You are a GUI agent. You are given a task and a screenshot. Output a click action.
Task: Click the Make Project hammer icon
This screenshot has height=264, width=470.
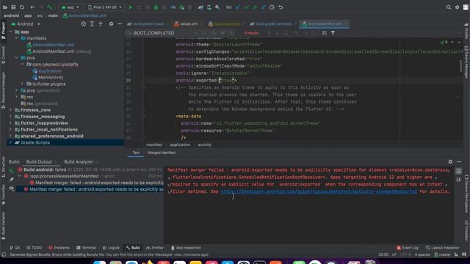click(x=49, y=7)
